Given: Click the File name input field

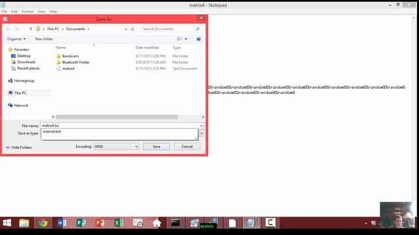Looking at the screenshot, I should (x=120, y=125).
